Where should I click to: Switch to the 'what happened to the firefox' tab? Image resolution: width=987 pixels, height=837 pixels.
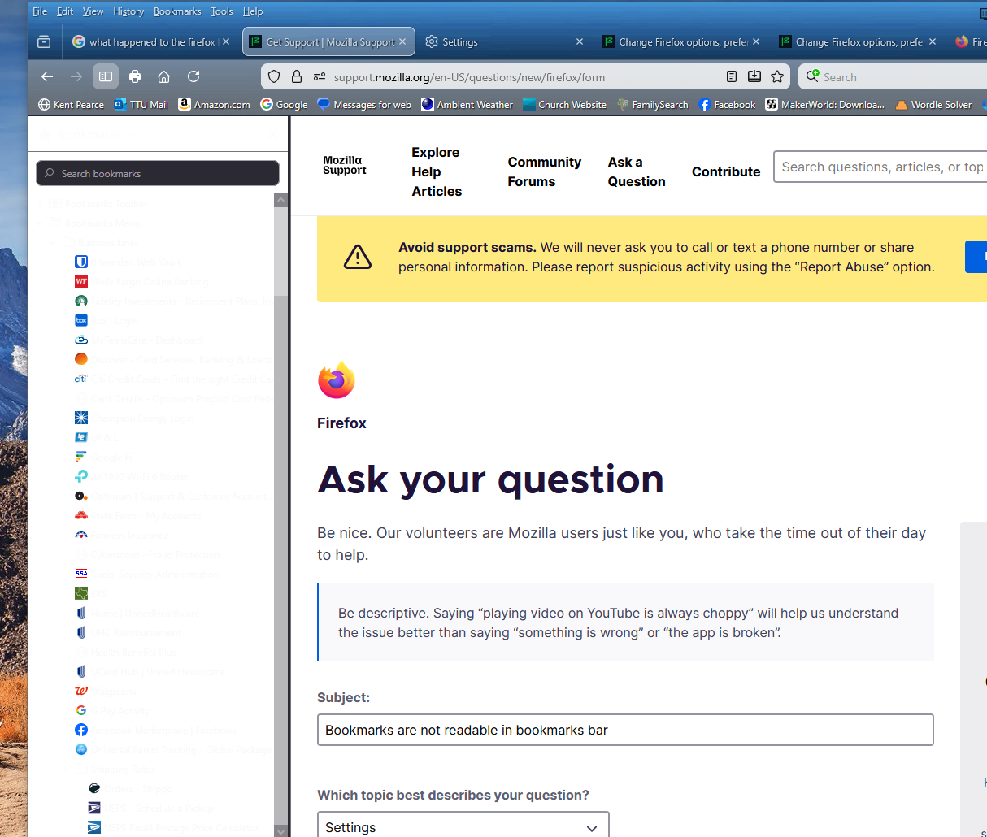tap(150, 41)
